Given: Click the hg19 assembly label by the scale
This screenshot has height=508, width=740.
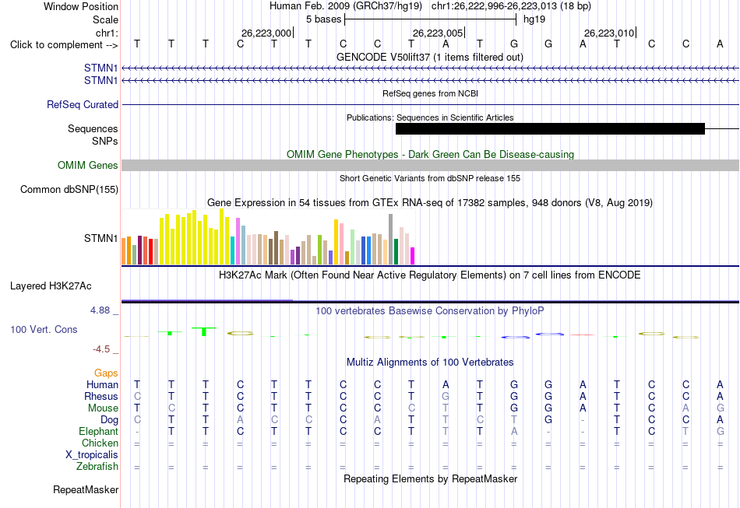Looking at the screenshot, I should [534, 19].
